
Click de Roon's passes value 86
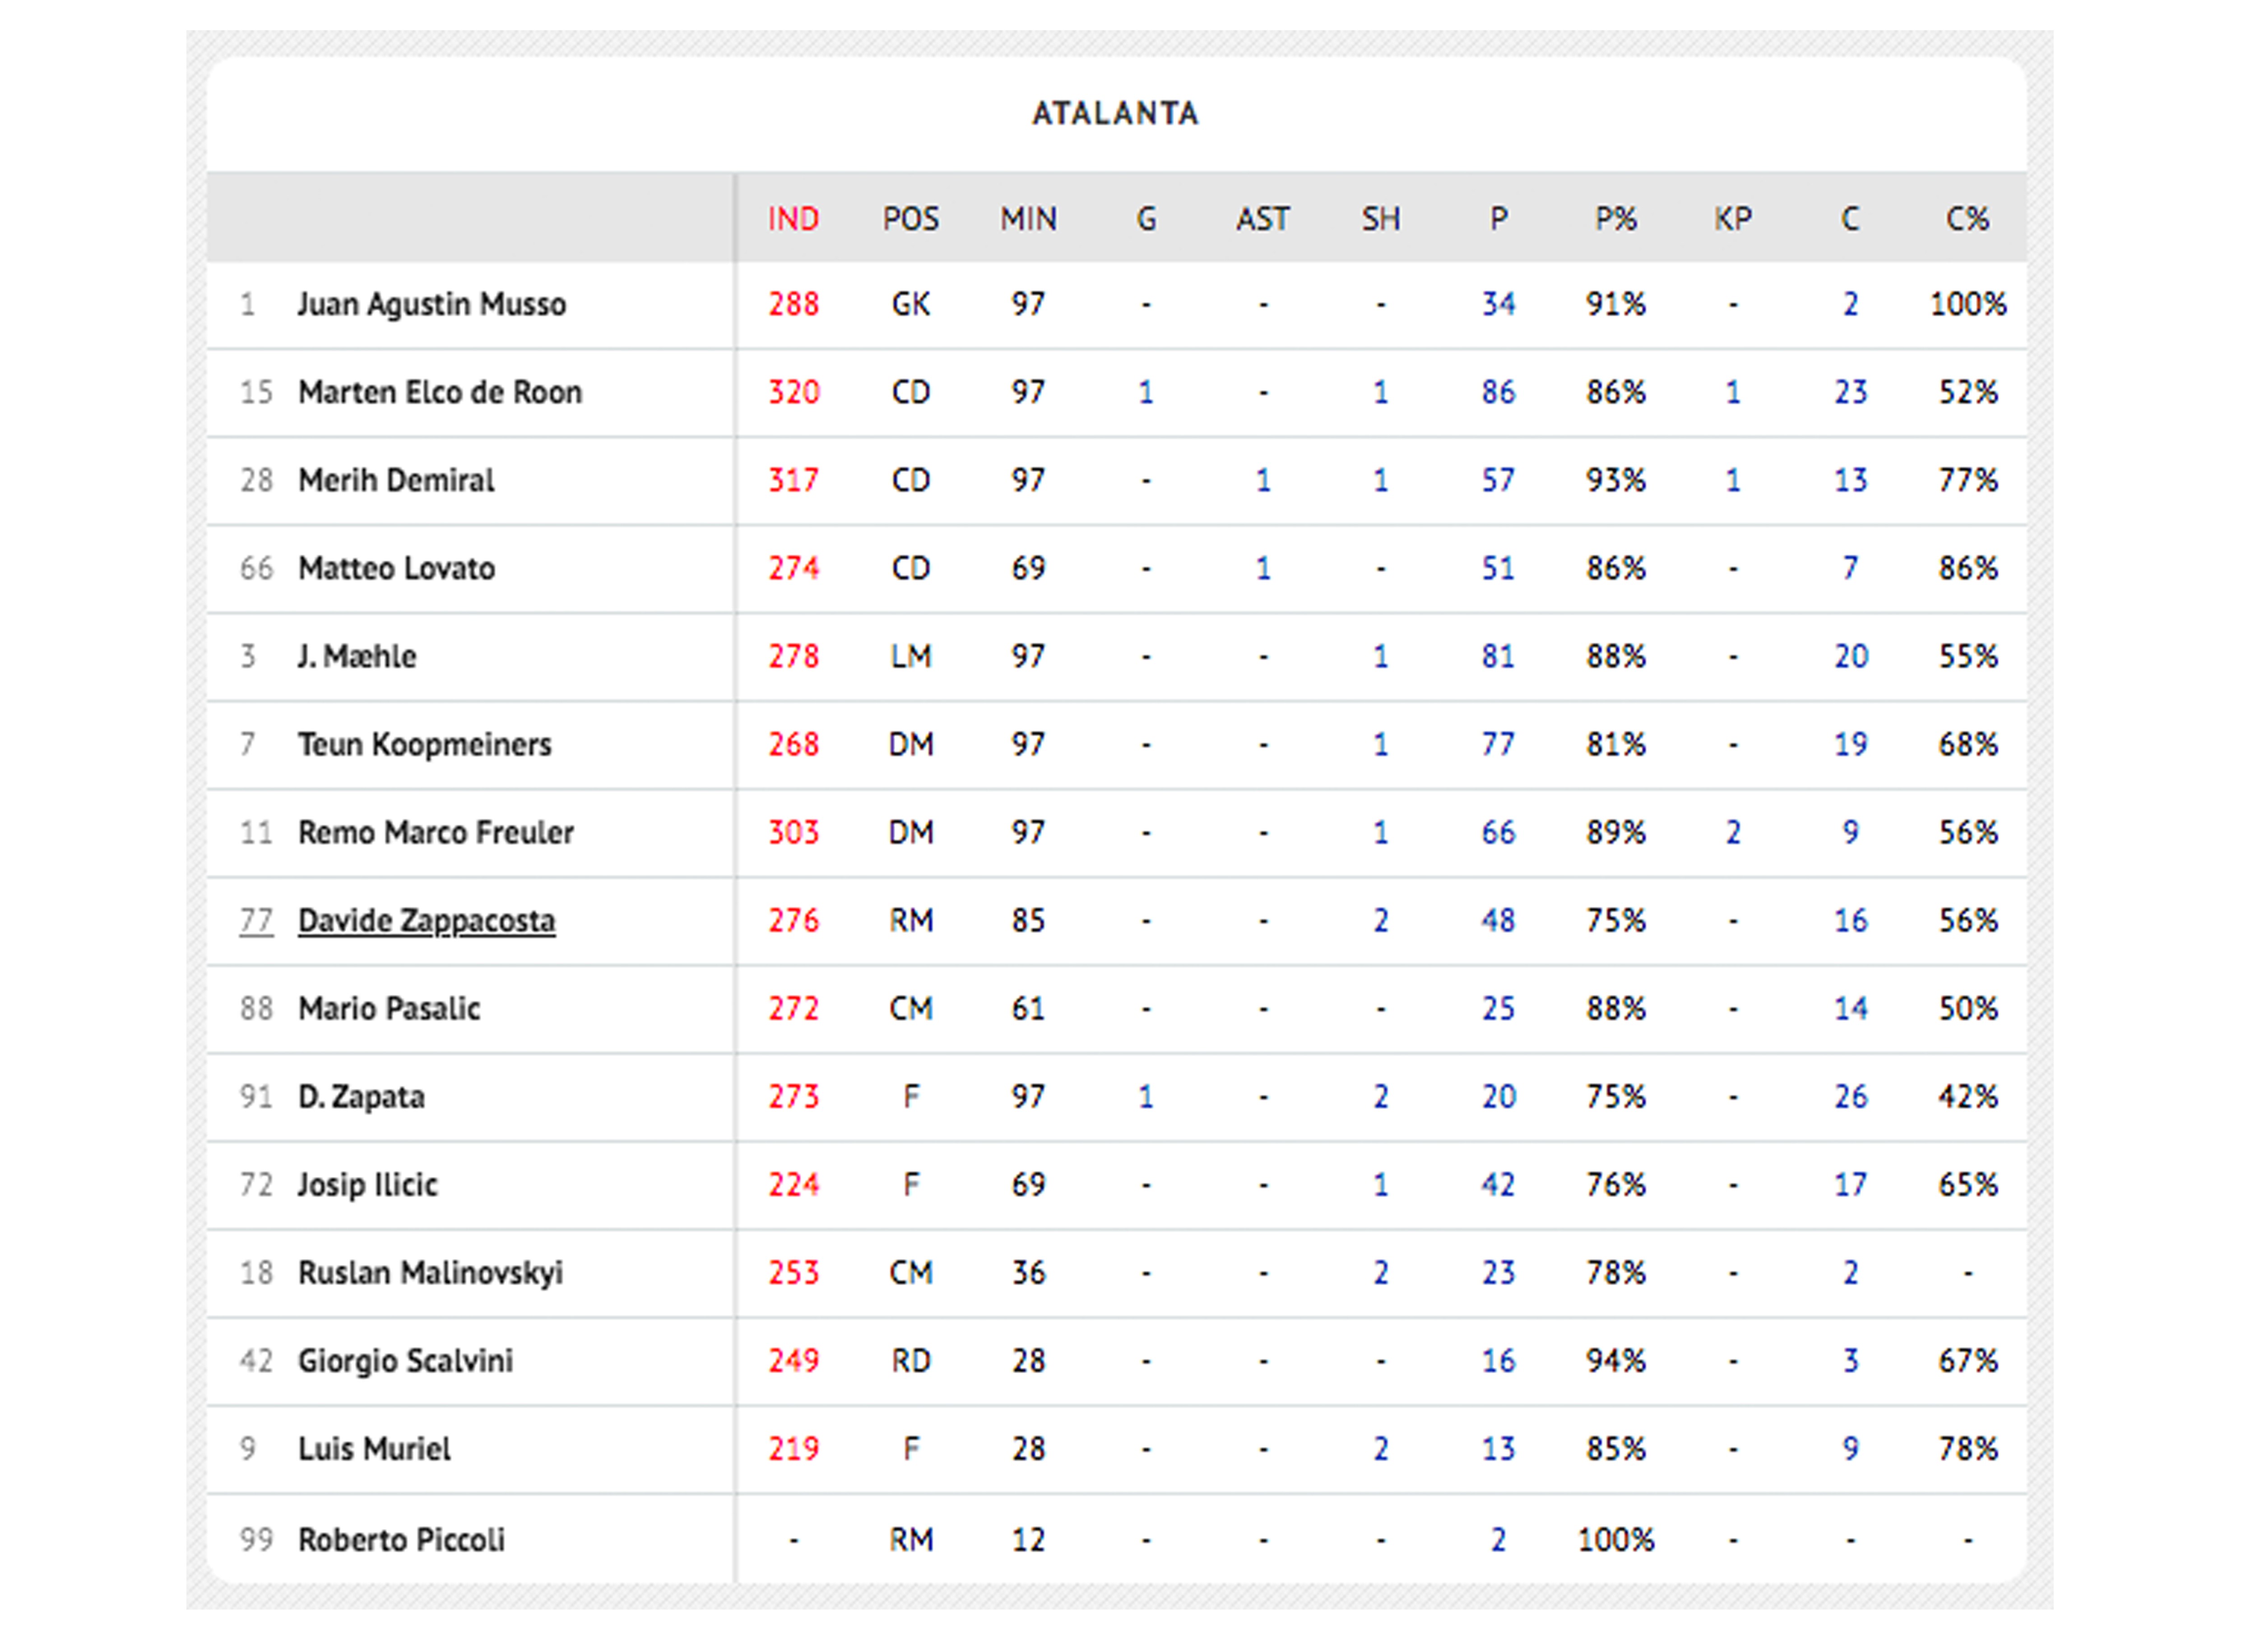[1498, 392]
